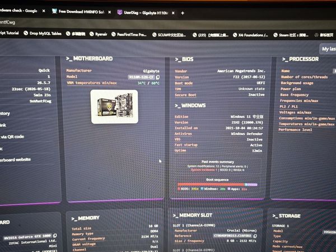Screen dimensions: 336x252
Task: Click the BIOS red legend swatch
Action: [x=179, y=189]
